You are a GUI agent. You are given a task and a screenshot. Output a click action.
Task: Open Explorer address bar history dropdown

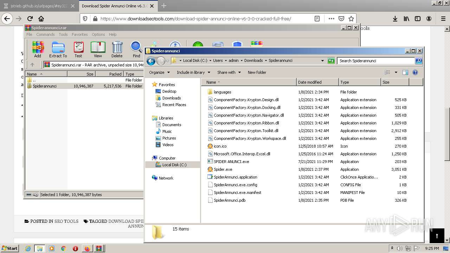[x=322, y=61]
